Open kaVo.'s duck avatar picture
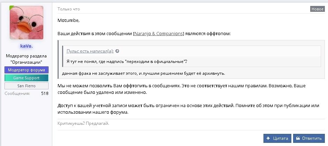The image size is (328, 146). tap(27, 23)
